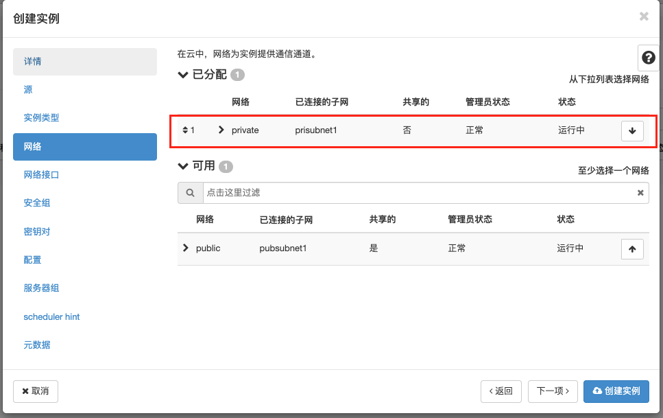Screen dimensions: 663x418
Task: Click the public network name
Action: 208,248
